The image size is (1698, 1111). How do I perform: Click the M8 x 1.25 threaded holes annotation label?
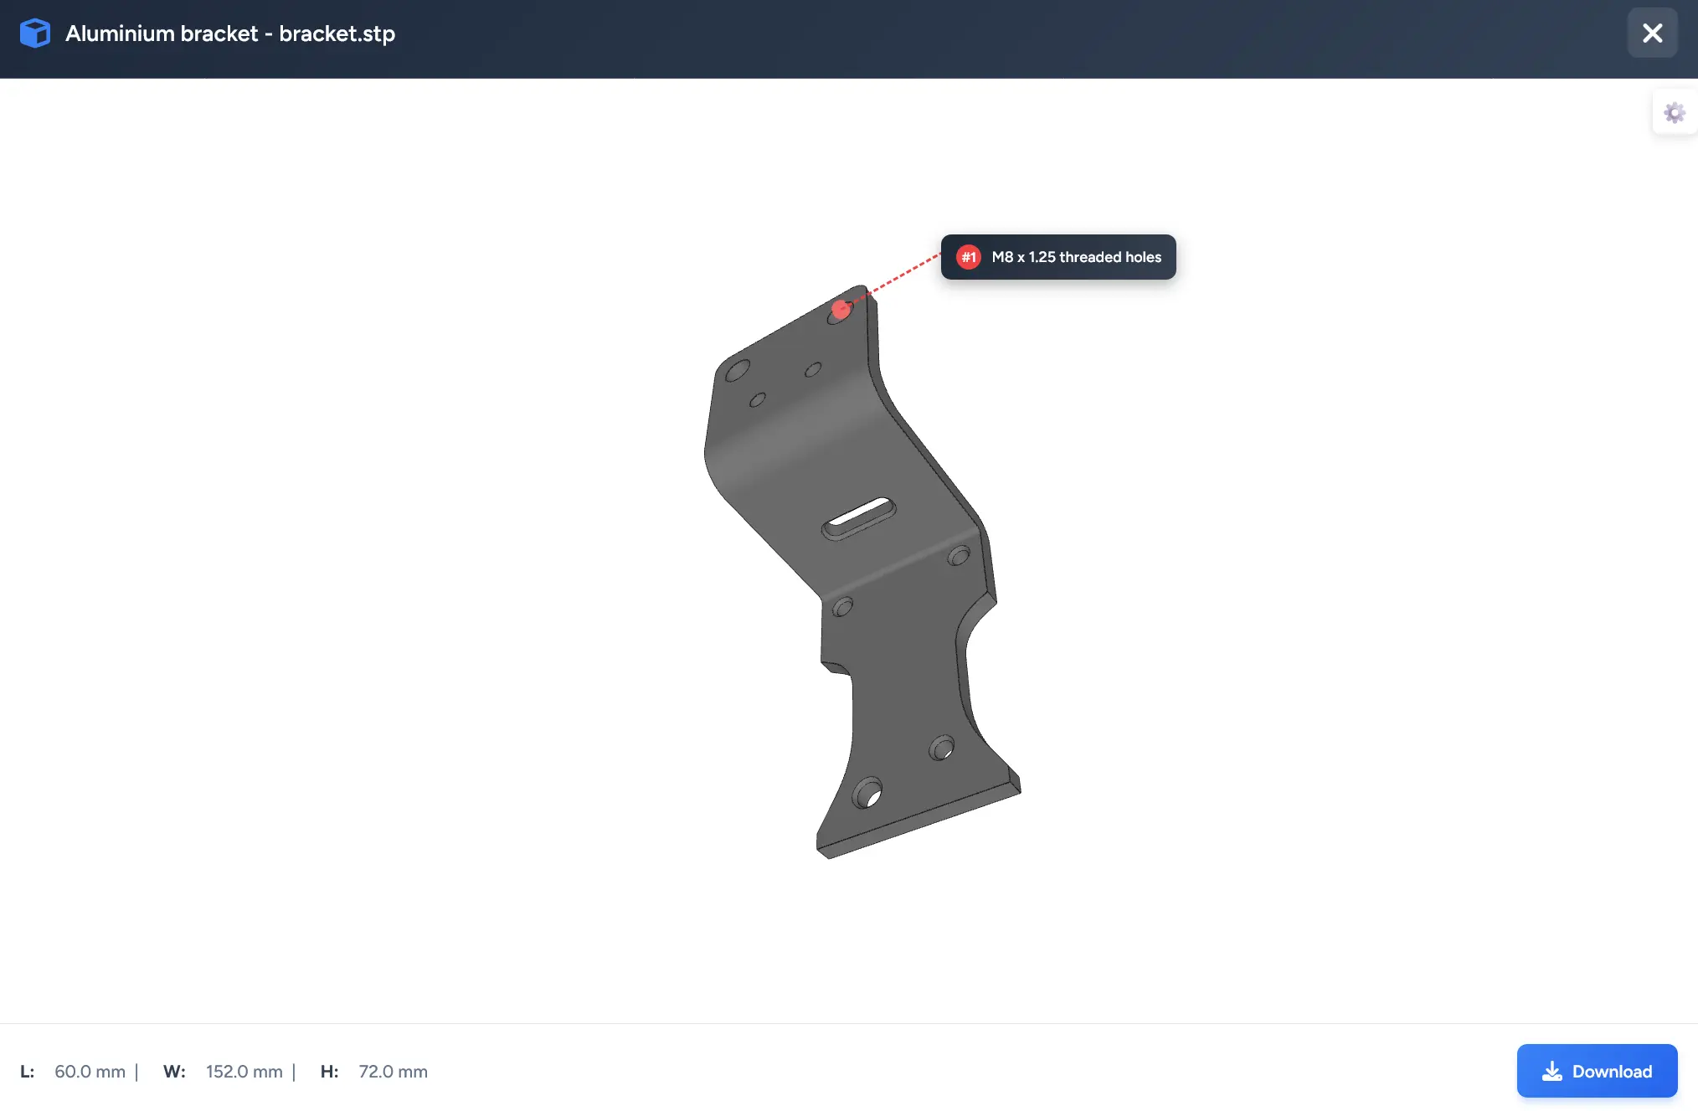click(1077, 257)
